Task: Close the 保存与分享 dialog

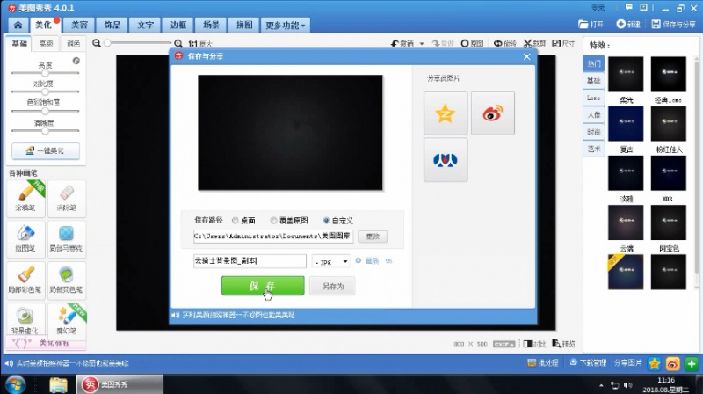Action: [526, 56]
